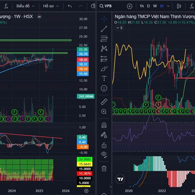Select the 21.35 green price label
Viewport: 195px width, 195px height.
click(x=83, y=49)
